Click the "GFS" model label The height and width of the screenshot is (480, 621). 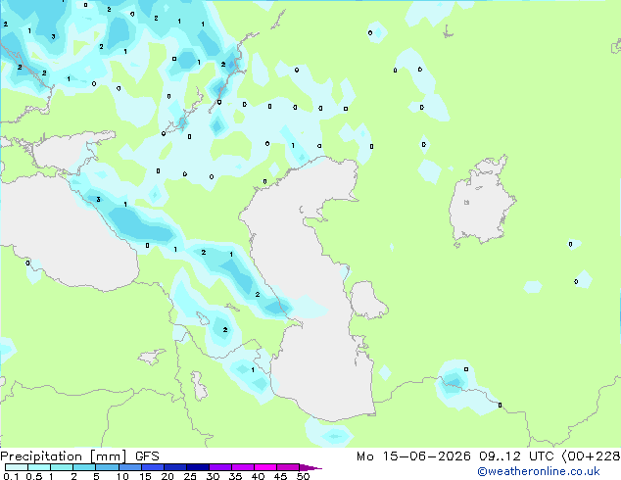point(147,456)
